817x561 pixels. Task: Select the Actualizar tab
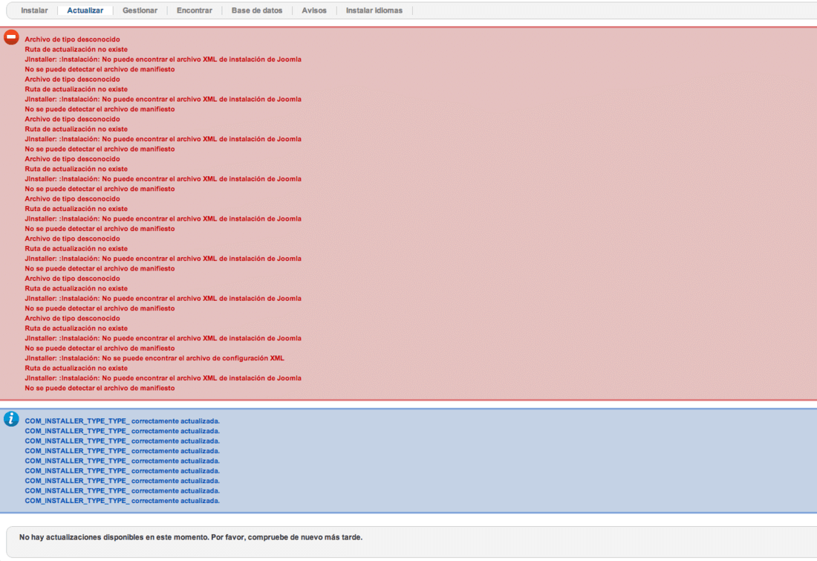coord(85,10)
